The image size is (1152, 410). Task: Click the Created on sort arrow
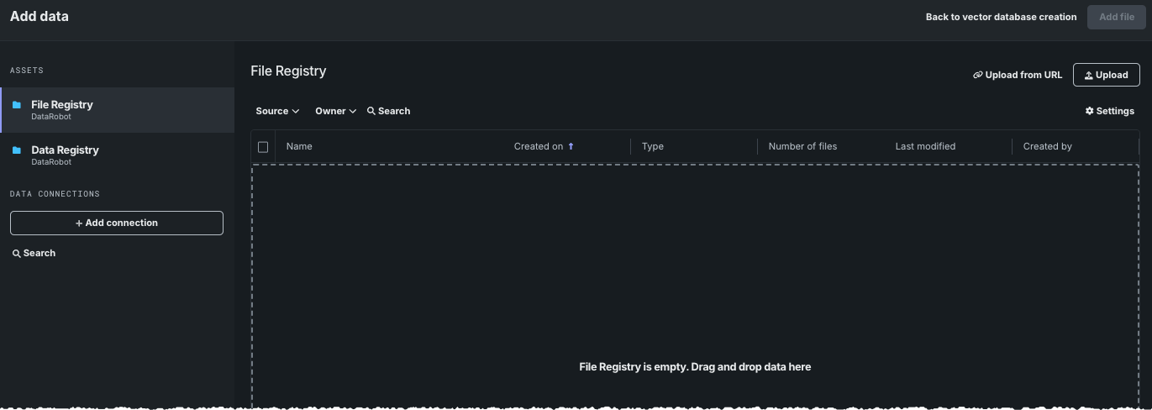(571, 146)
